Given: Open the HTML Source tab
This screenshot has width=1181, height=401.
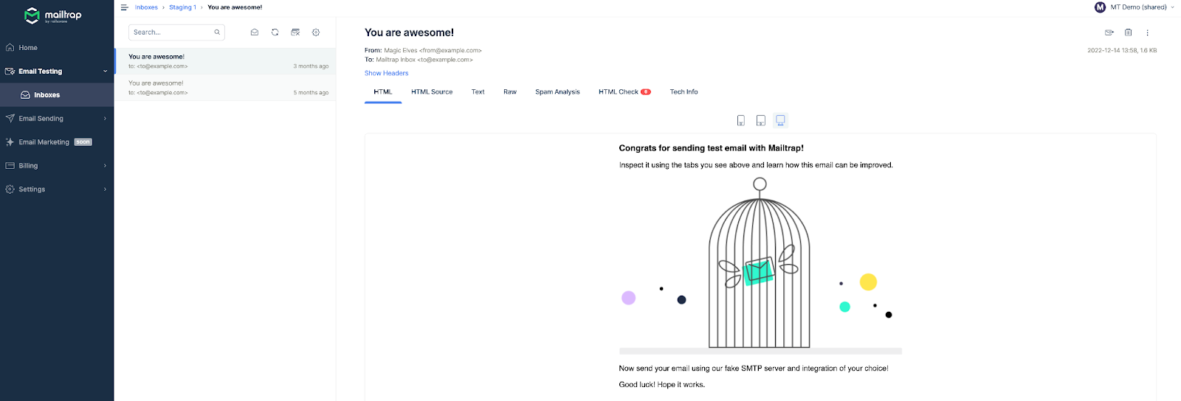Looking at the screenshot, I should click(432, 92).
